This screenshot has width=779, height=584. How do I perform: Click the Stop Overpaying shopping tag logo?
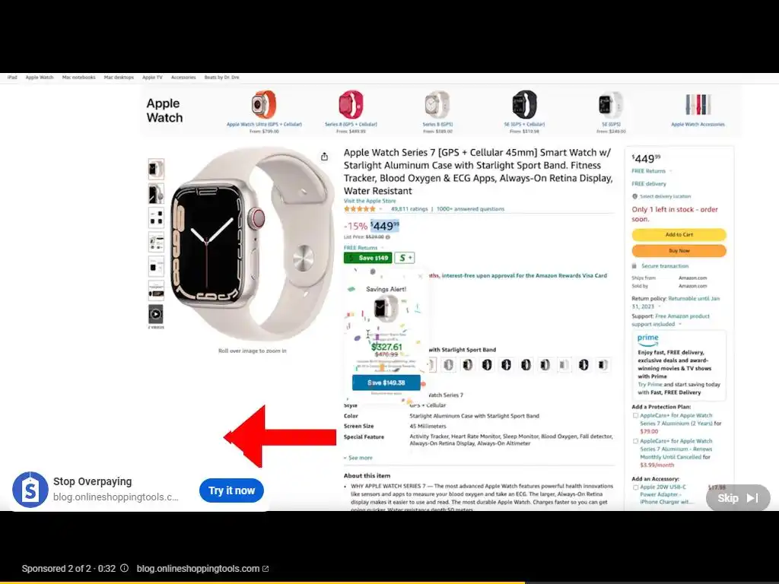[30, 490]
